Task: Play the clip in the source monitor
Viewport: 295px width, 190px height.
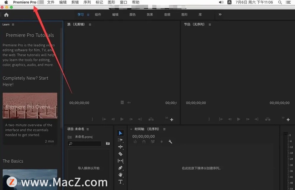Action: pyautogui.click(x=122, y=119)
